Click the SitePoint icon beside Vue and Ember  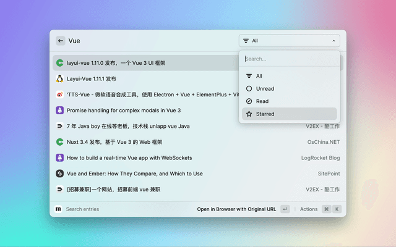click(x=60, y=174)
